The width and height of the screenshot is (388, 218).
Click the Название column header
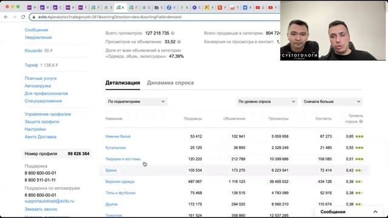114,119
